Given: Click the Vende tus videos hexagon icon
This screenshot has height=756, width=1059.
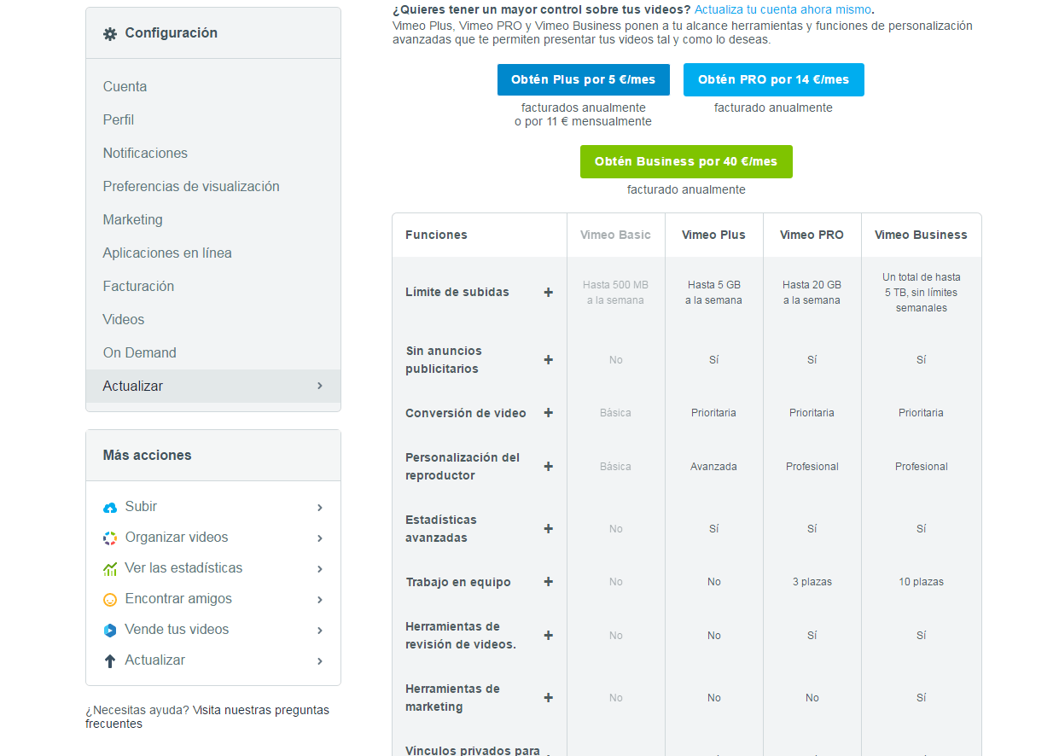Looking at the screenshot, I should 110,631.
